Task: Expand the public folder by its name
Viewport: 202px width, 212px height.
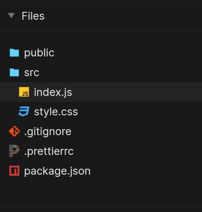Action: click(39, 53)
